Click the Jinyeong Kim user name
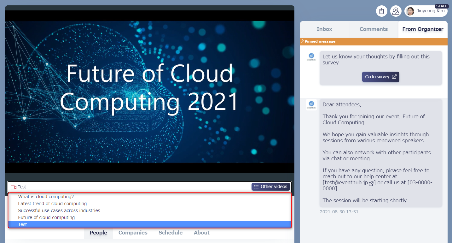This screenshot has width=452, height=243. (x=431, y=11)
